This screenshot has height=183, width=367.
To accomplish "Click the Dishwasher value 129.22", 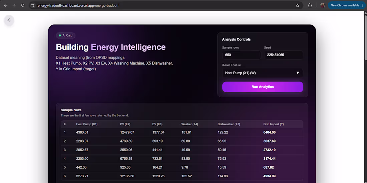I will (x=223, y=133).
